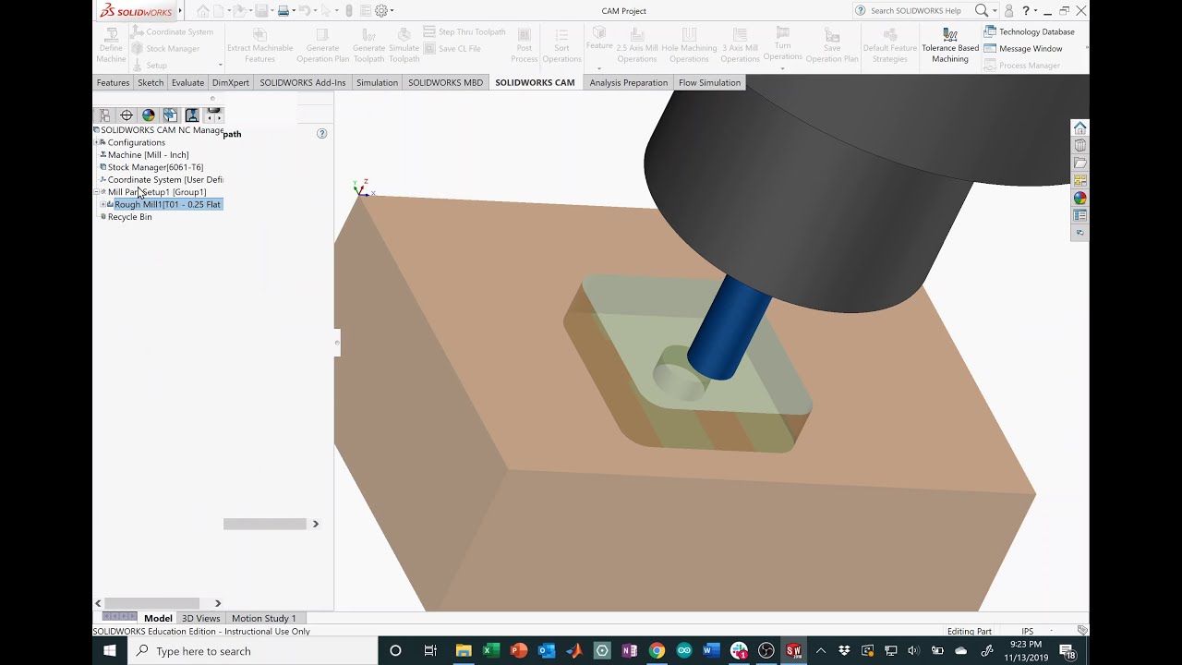Open the Message Window
Screen dimensions: 1182x665
coord(1022,48)
